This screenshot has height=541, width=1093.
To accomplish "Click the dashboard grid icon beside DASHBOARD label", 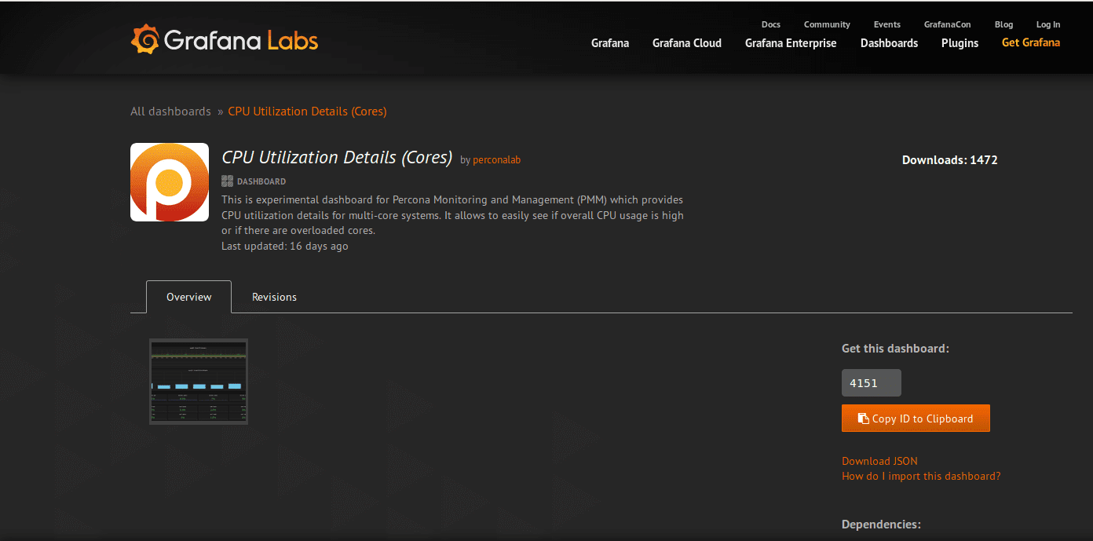I will coord(228,181).
